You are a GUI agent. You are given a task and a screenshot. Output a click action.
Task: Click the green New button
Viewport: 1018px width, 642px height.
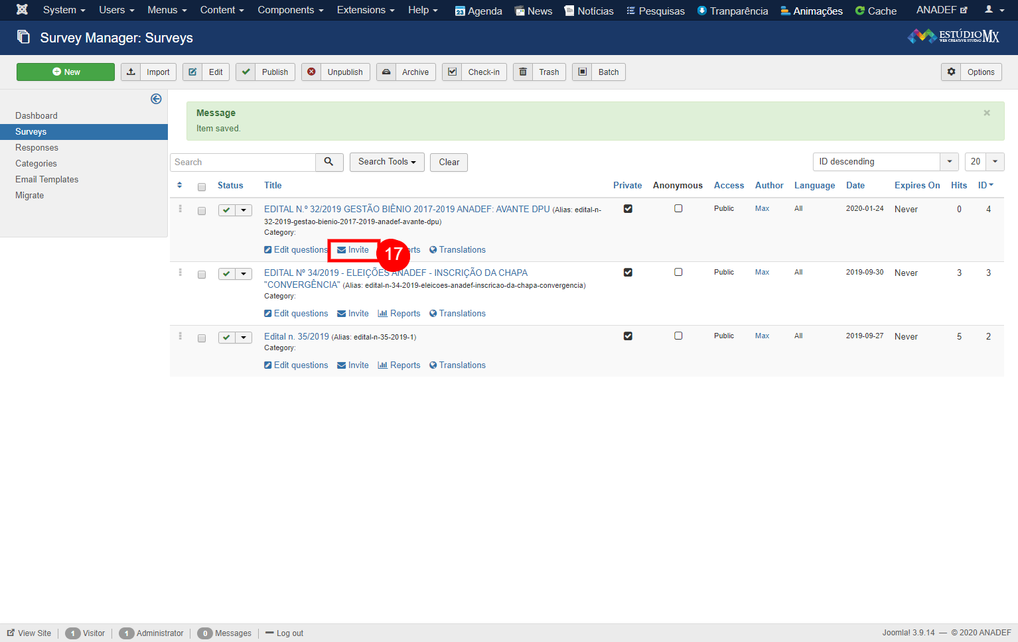66,72
